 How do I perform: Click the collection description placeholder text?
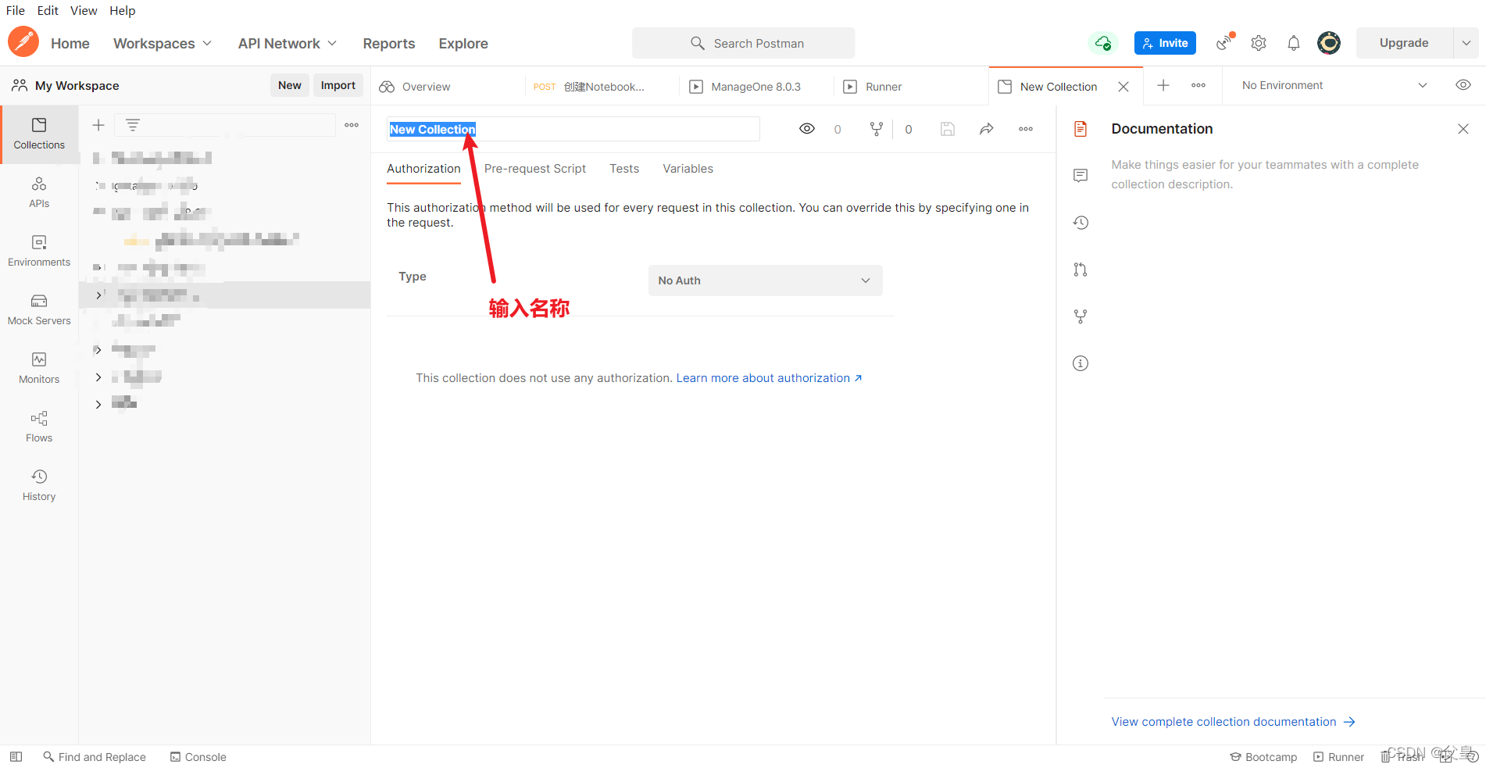click(x=1265, y=174)
